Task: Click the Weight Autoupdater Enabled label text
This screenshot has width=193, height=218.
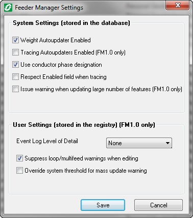Action: point(56,40)
